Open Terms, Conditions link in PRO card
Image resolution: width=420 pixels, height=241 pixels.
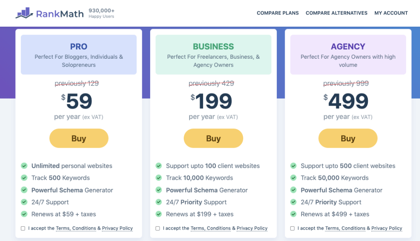pos(76,228)
